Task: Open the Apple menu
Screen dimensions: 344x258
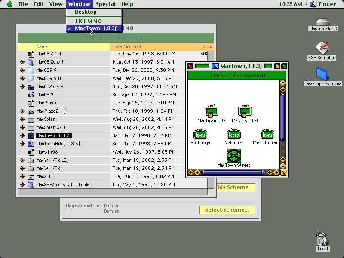Action: [x=9, y=4]
